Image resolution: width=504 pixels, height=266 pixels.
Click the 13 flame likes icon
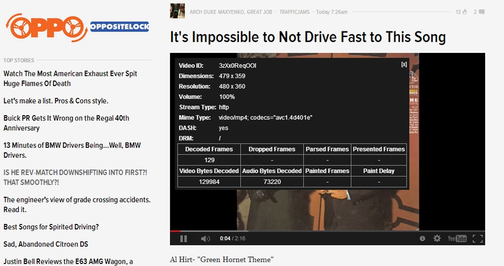pyautogui.click(x=461, y=12)
